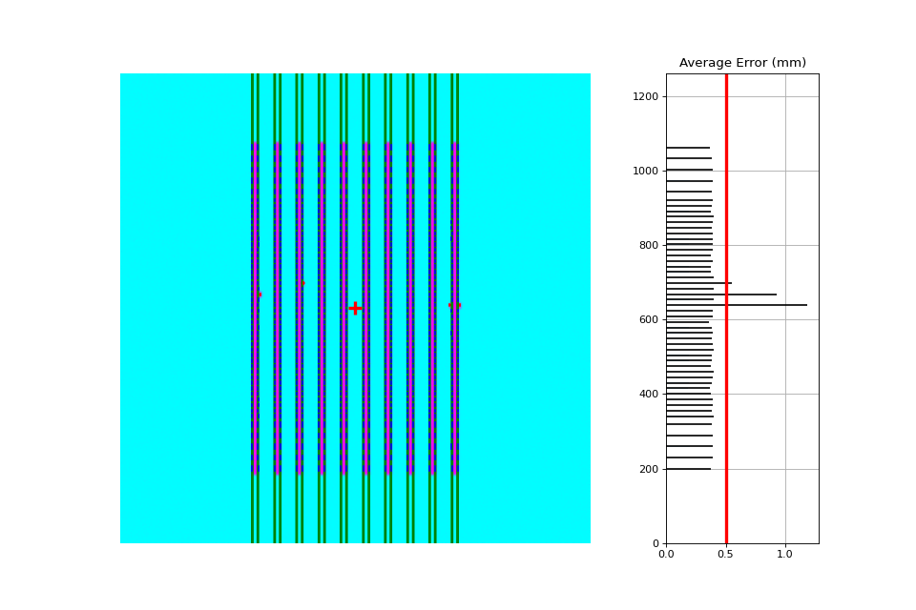Click the 1200 y-axis tick label

[x=646, y=96]
